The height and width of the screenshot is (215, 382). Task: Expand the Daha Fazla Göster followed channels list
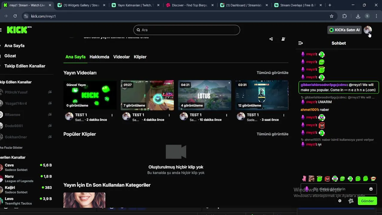pyautogui.click(x=11, y=148)
